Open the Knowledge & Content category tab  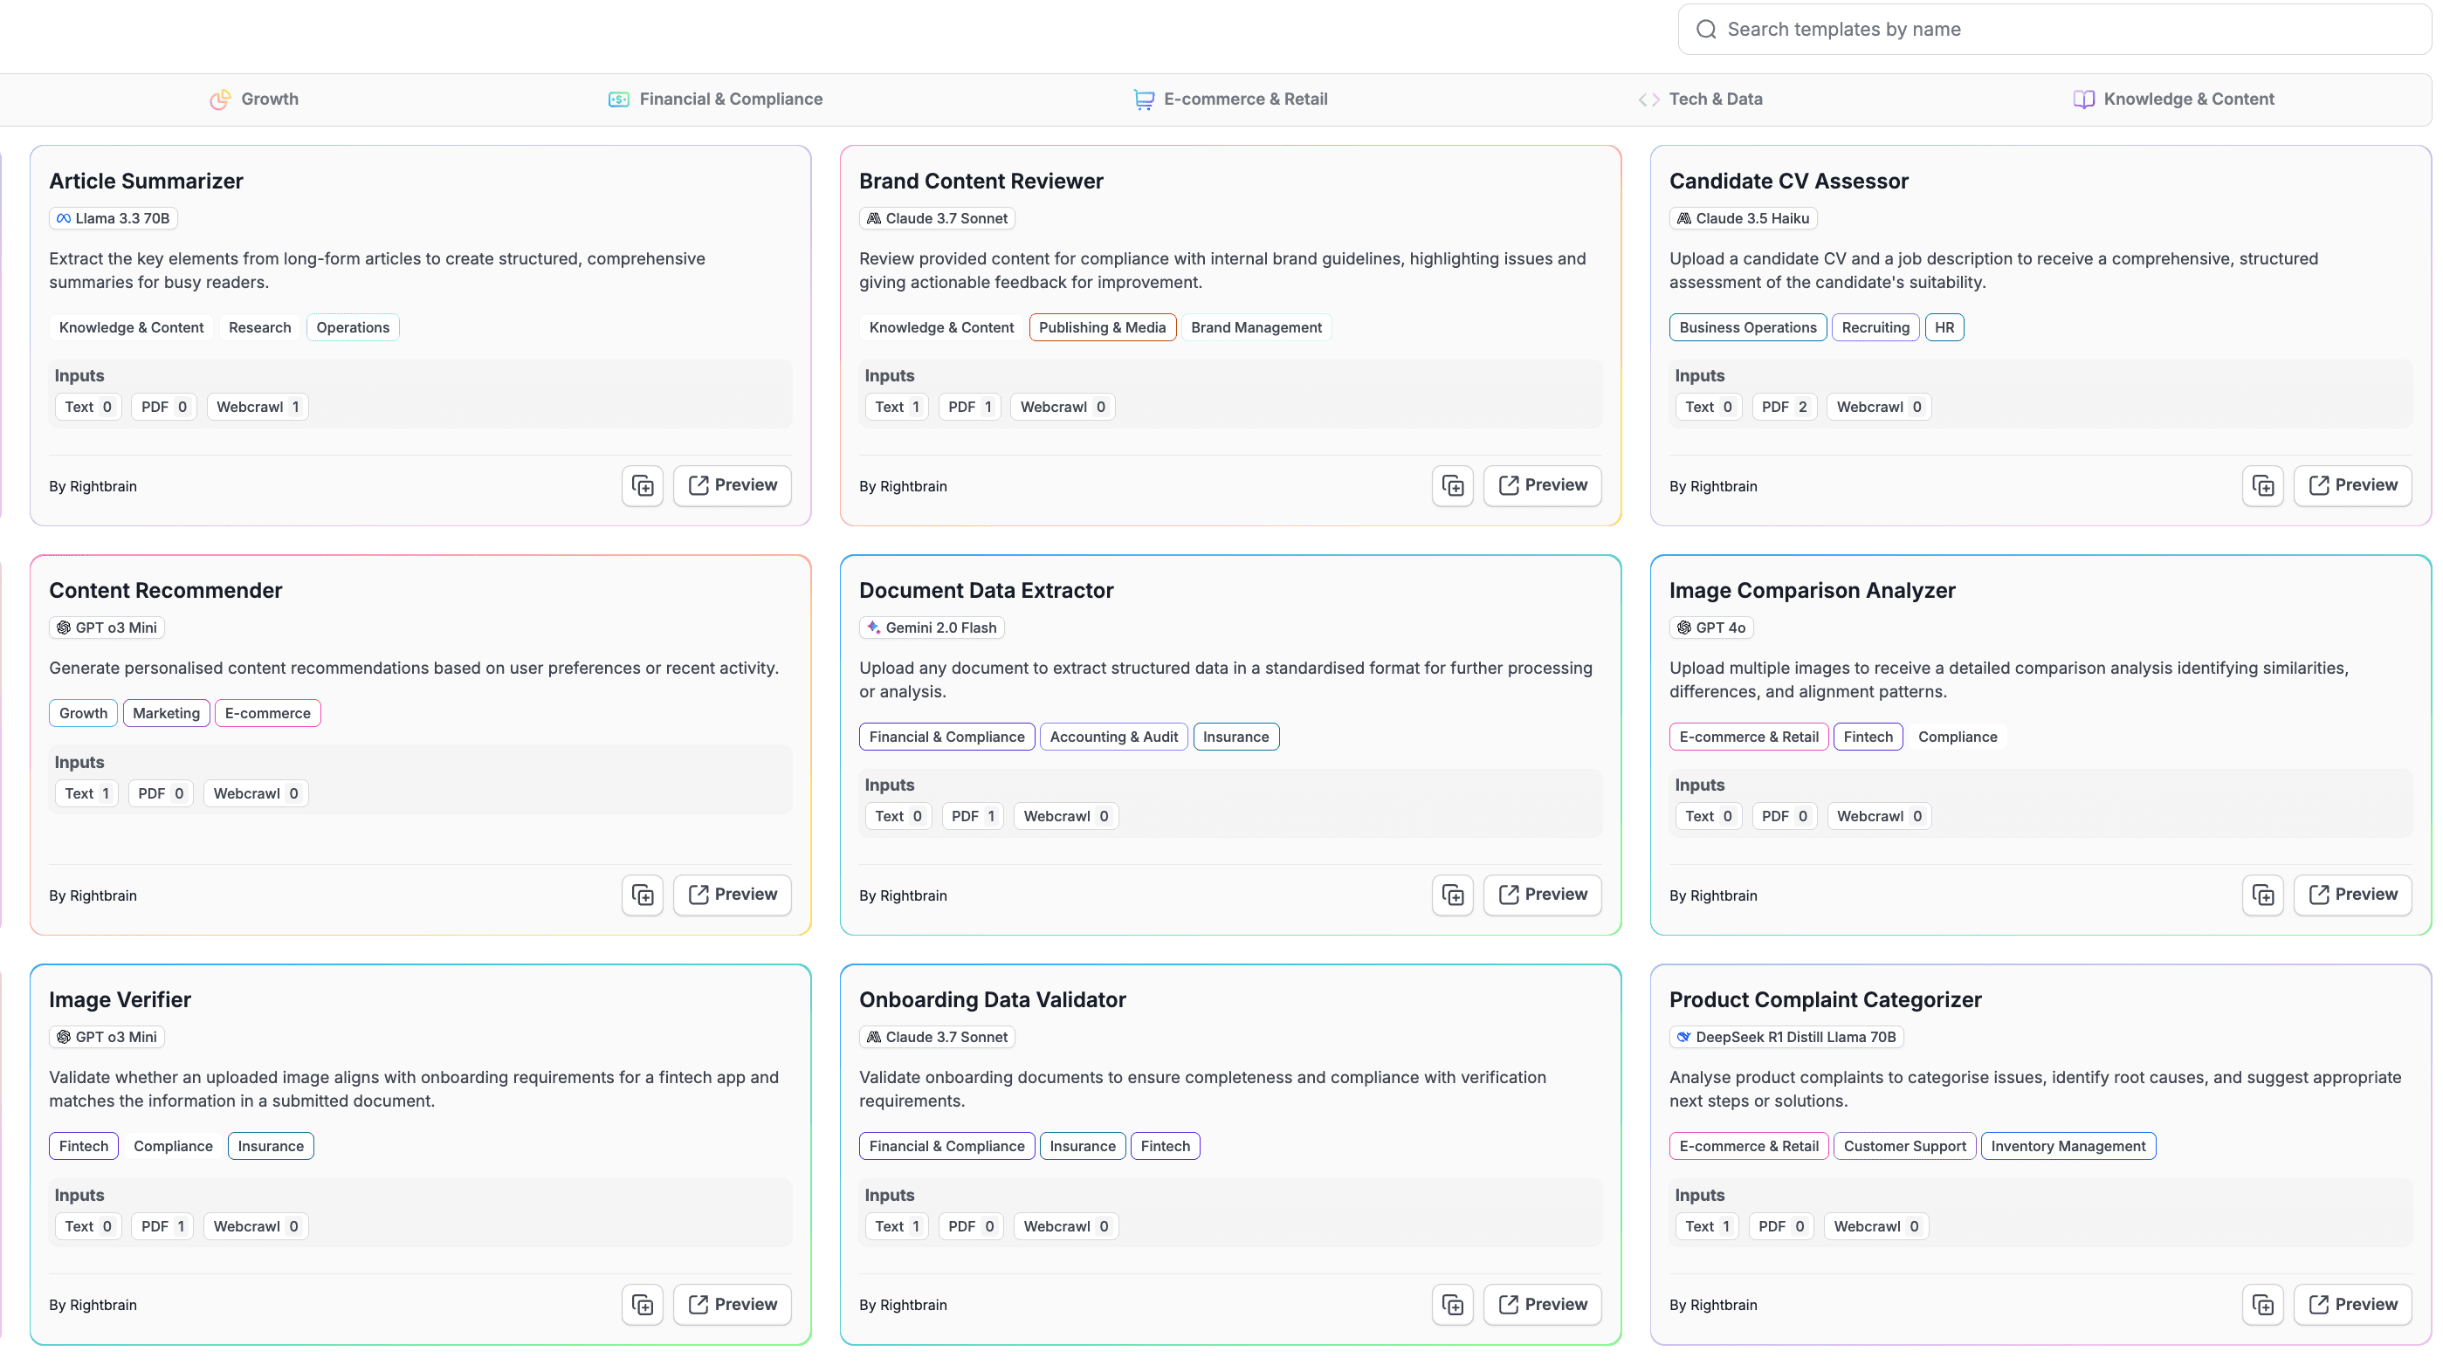coord(2174,99)
